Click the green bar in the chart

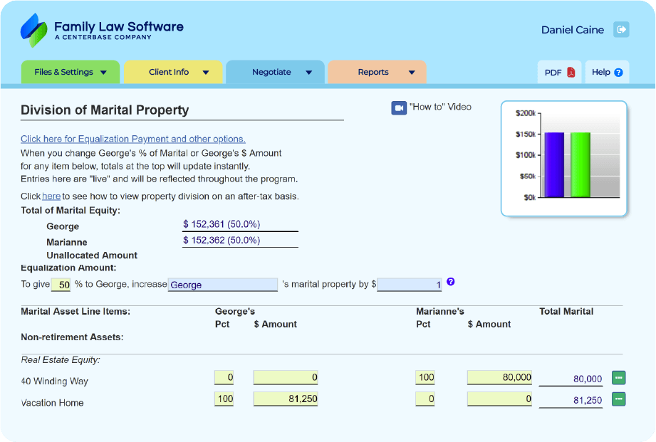point(580,164)
